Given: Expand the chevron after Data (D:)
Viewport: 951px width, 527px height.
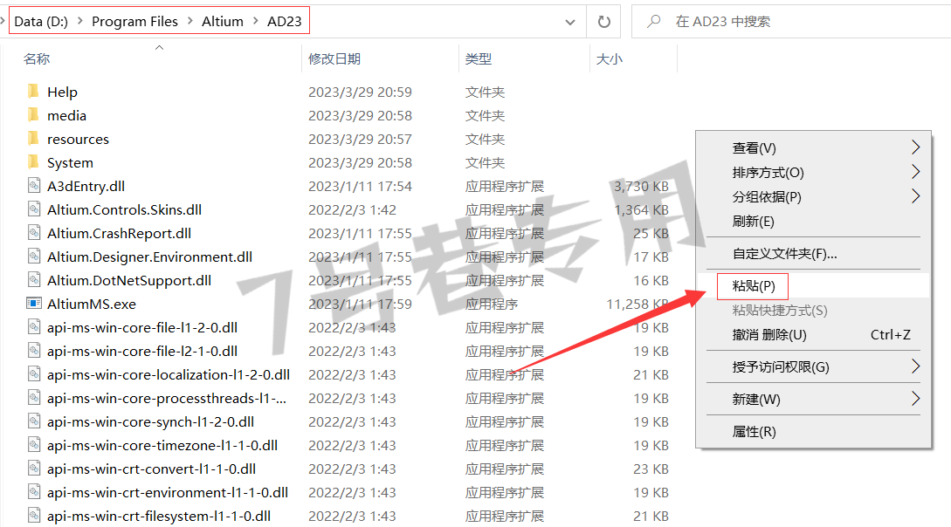Looking at the screenshot, I should pyautogui.click(x=80, y=22).
